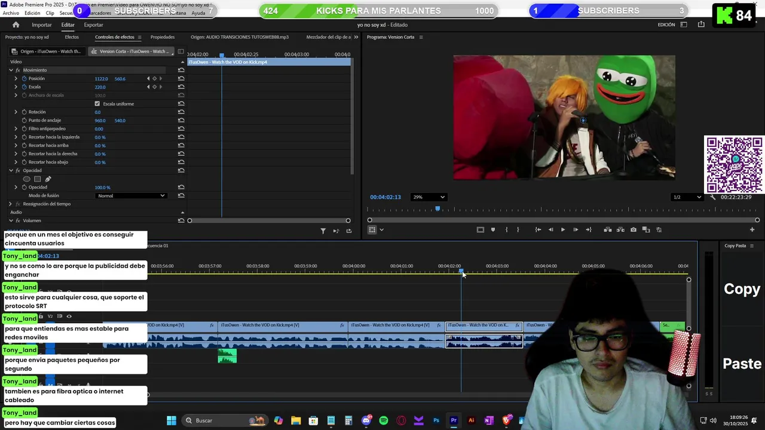Toggle Rotación animation stopwatch

point(24,112)
